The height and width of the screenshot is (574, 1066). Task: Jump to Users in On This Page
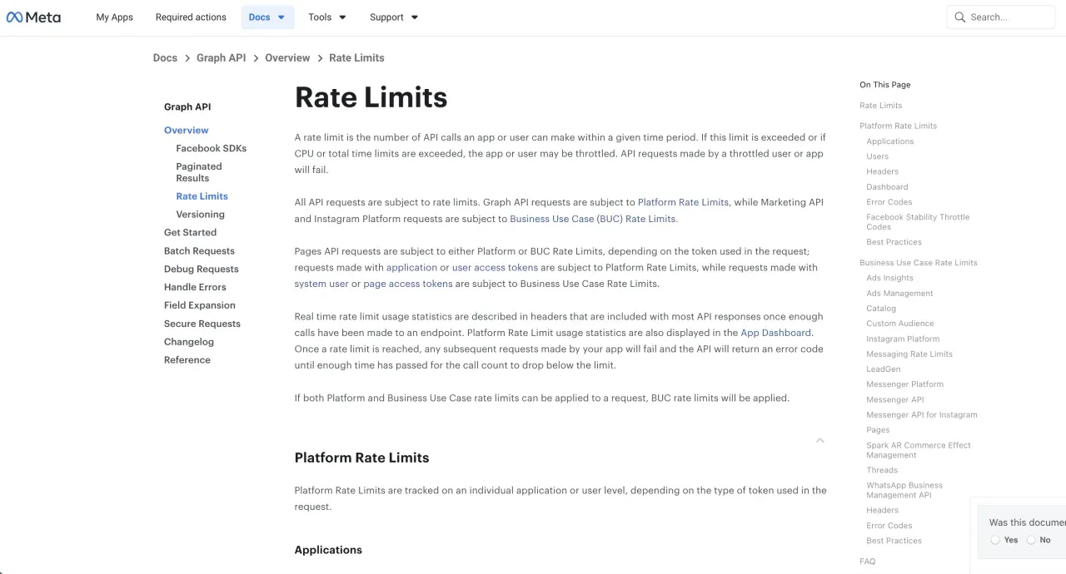tap(878, 156)
